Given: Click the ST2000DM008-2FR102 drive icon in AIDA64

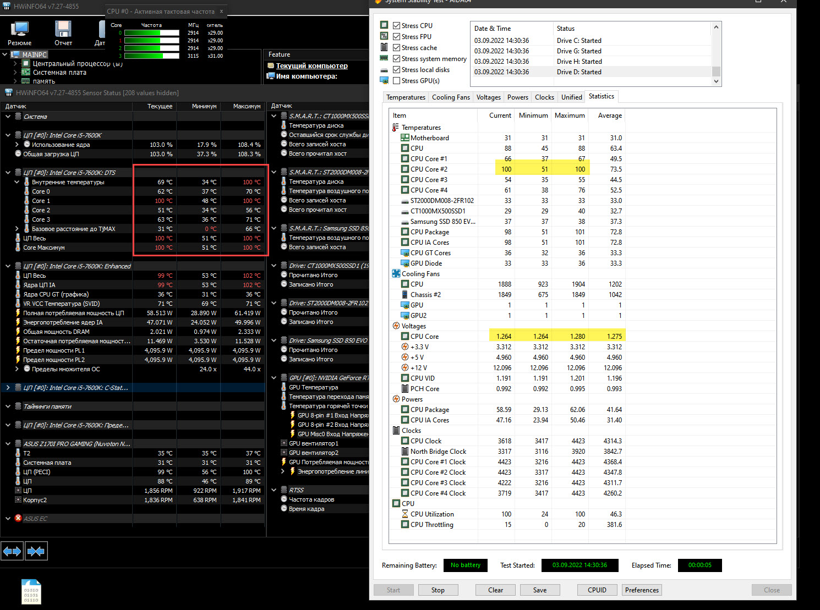Looking at the screenshot, I should click(405, 201).
